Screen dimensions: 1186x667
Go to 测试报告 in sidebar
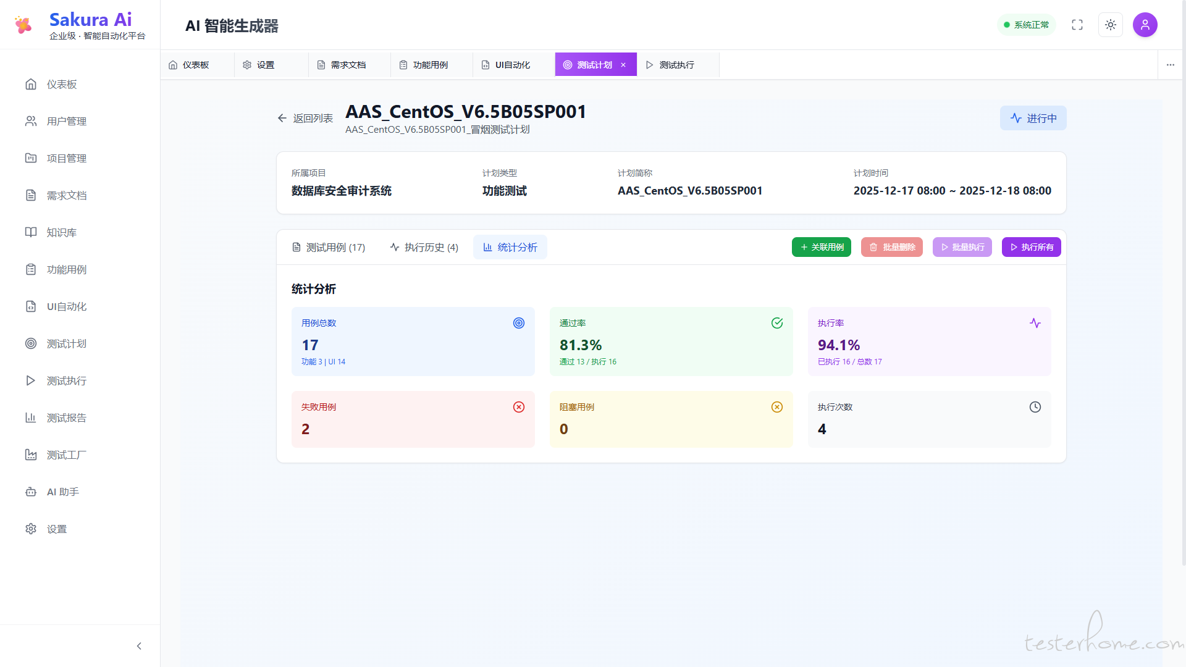(66, 417)
